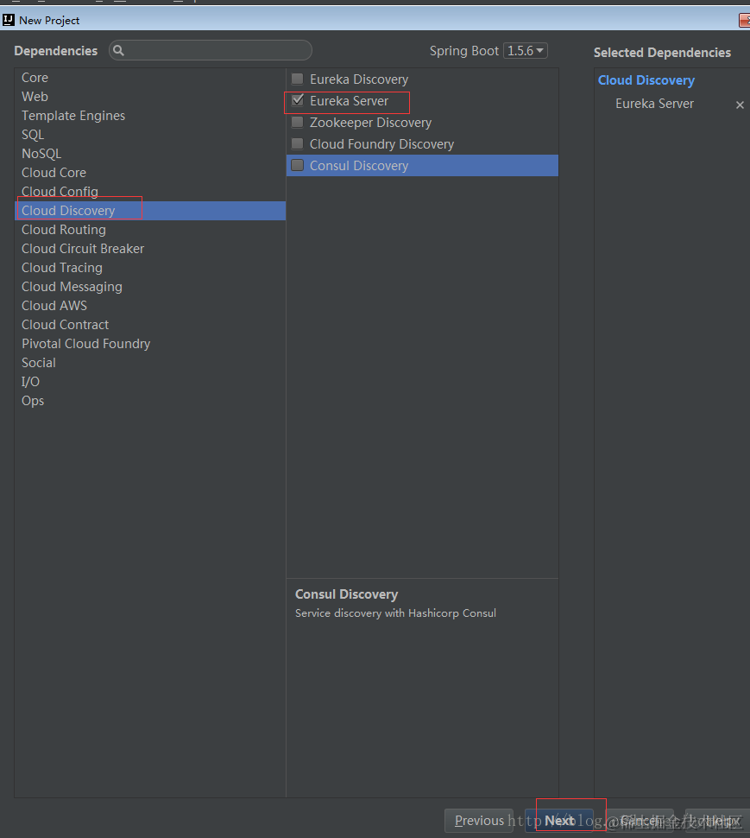The height and width of the screenshot is (838, 750).
Task: Focus the dependencies search field
Action: [x=211, y=50]
